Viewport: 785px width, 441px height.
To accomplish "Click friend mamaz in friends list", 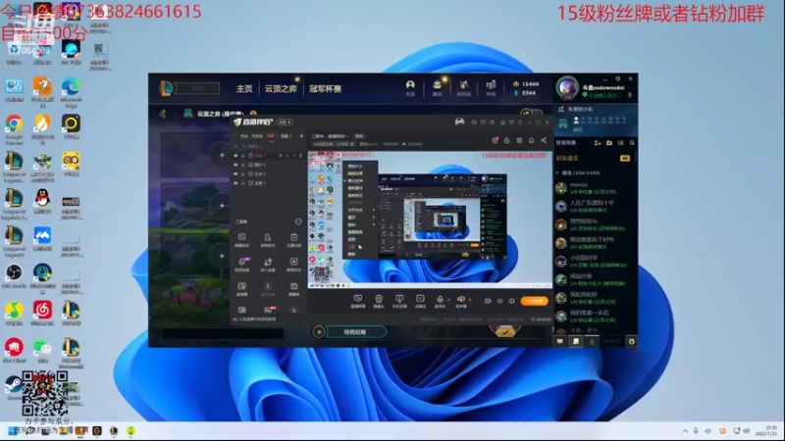I will 594,188.
